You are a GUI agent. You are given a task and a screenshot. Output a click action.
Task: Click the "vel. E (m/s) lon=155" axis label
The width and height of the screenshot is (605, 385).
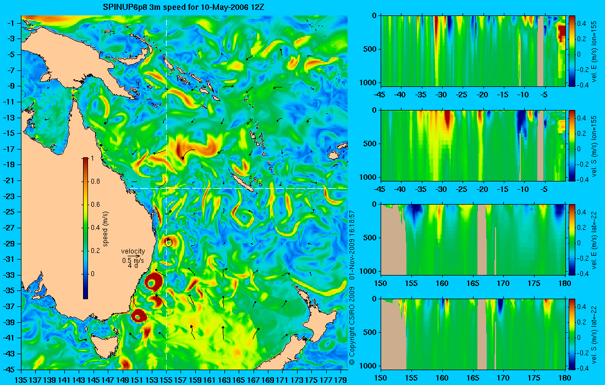(x=595, y=51)
